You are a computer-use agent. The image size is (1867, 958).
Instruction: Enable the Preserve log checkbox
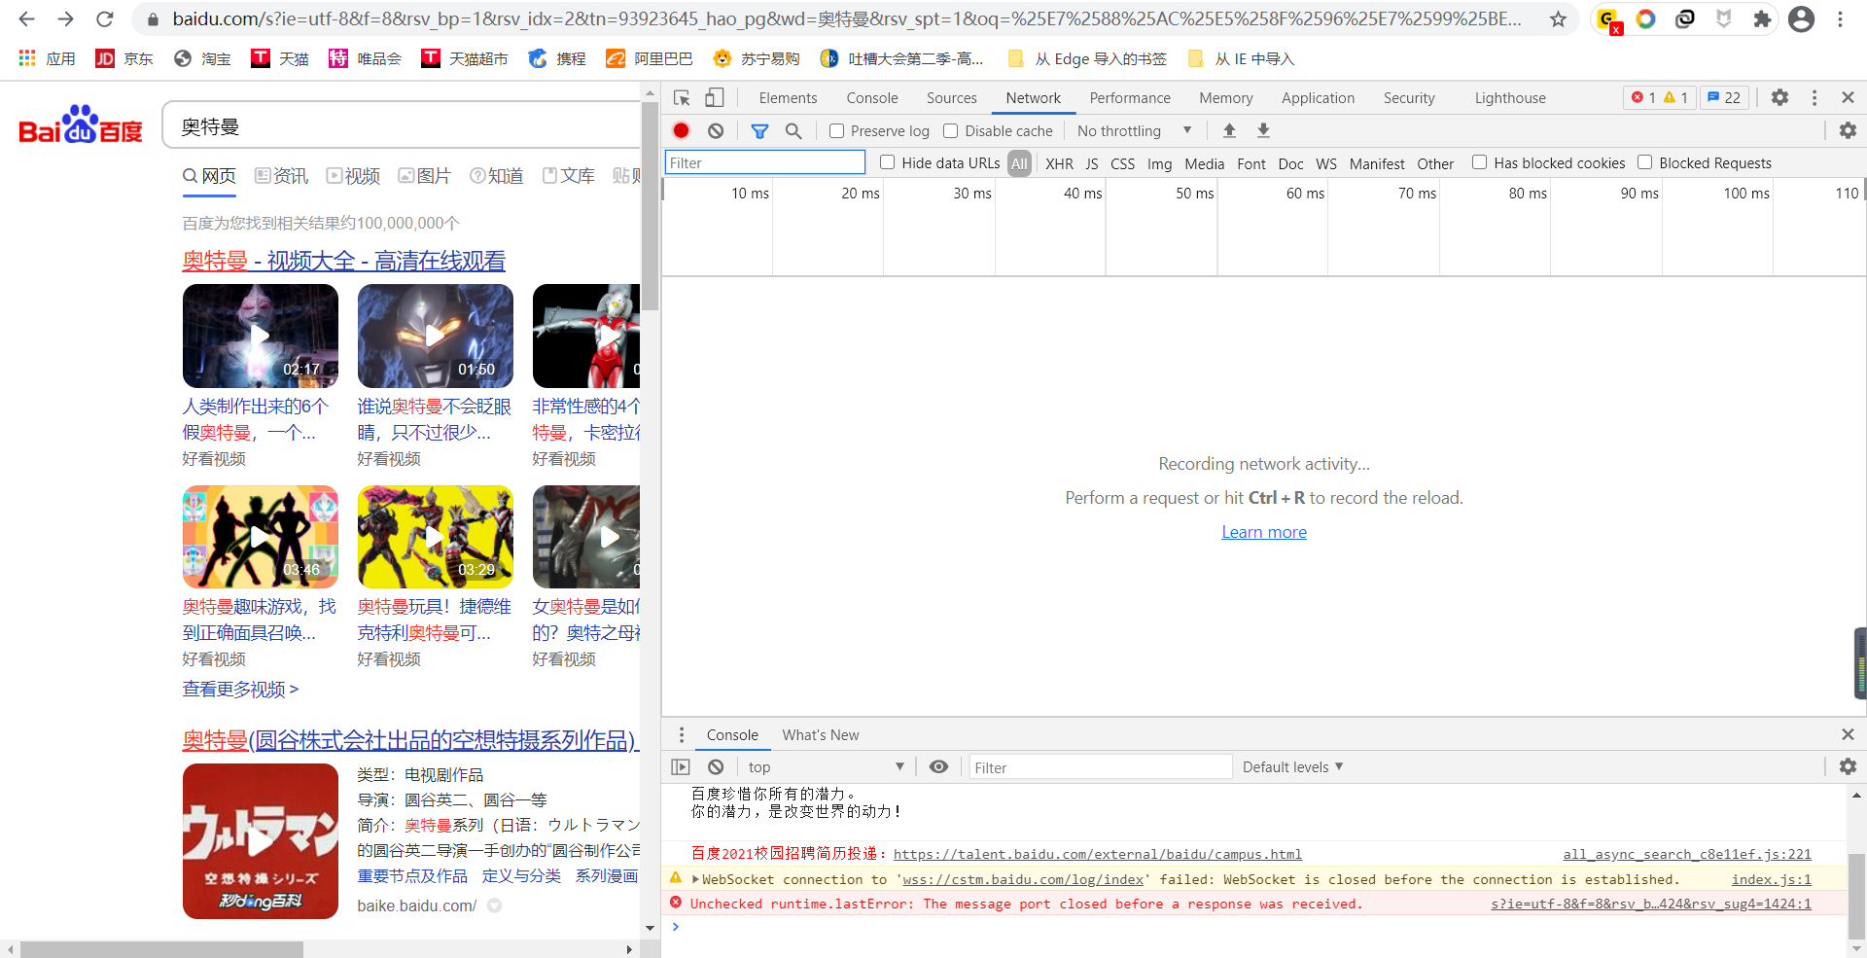[x=836, y=130]
